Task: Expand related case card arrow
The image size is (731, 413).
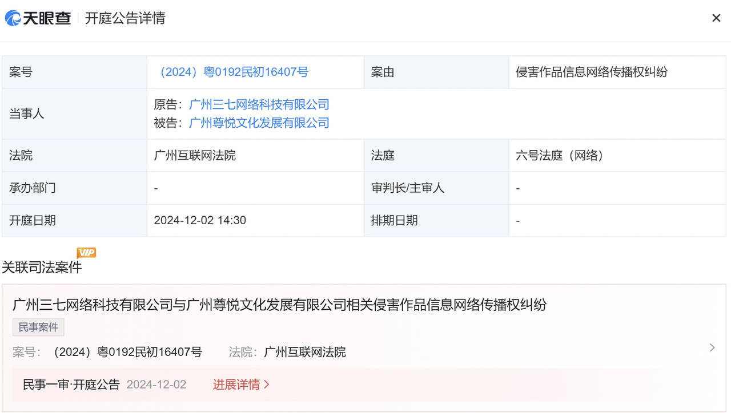Action: 712,347
